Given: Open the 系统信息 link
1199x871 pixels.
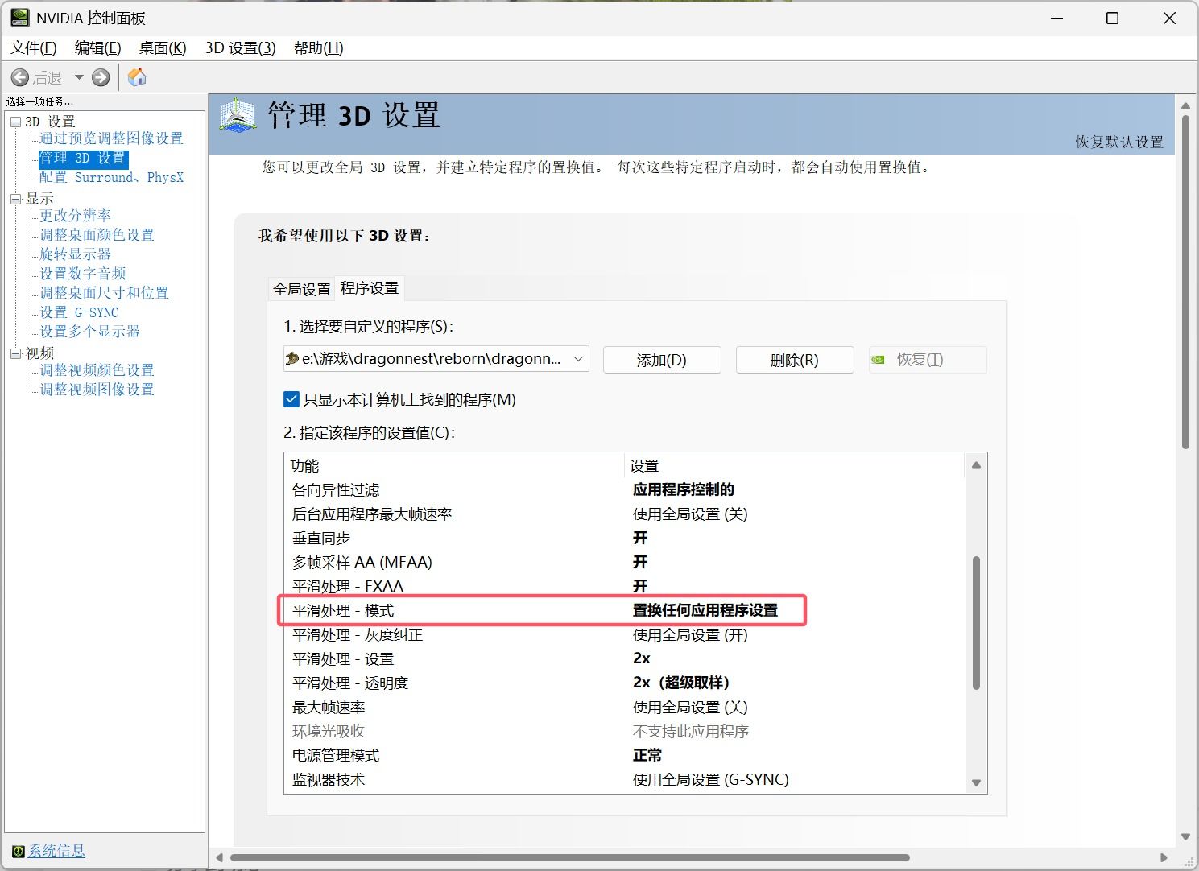Looking at the screenshot, I should pyautogui.click(x=56, y=851).
